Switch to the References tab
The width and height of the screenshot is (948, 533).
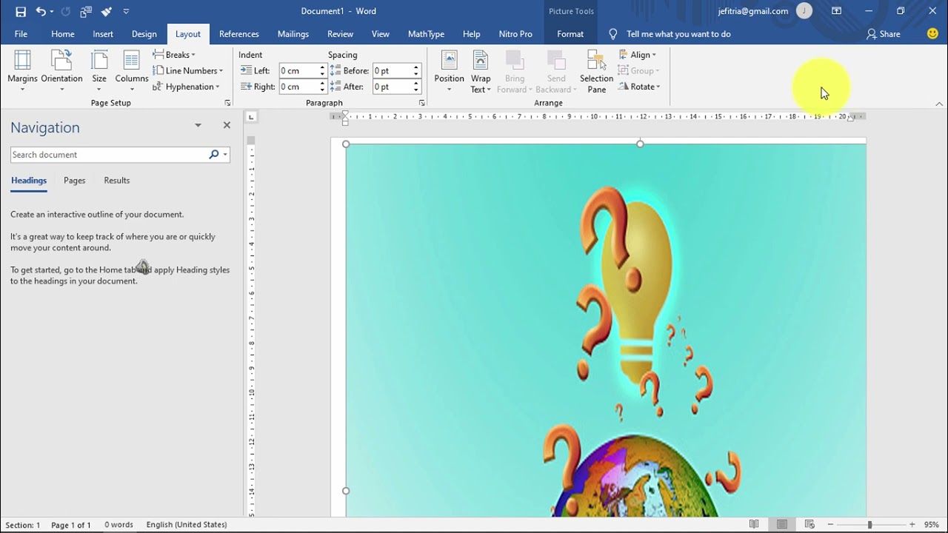(x=239, y=34)
